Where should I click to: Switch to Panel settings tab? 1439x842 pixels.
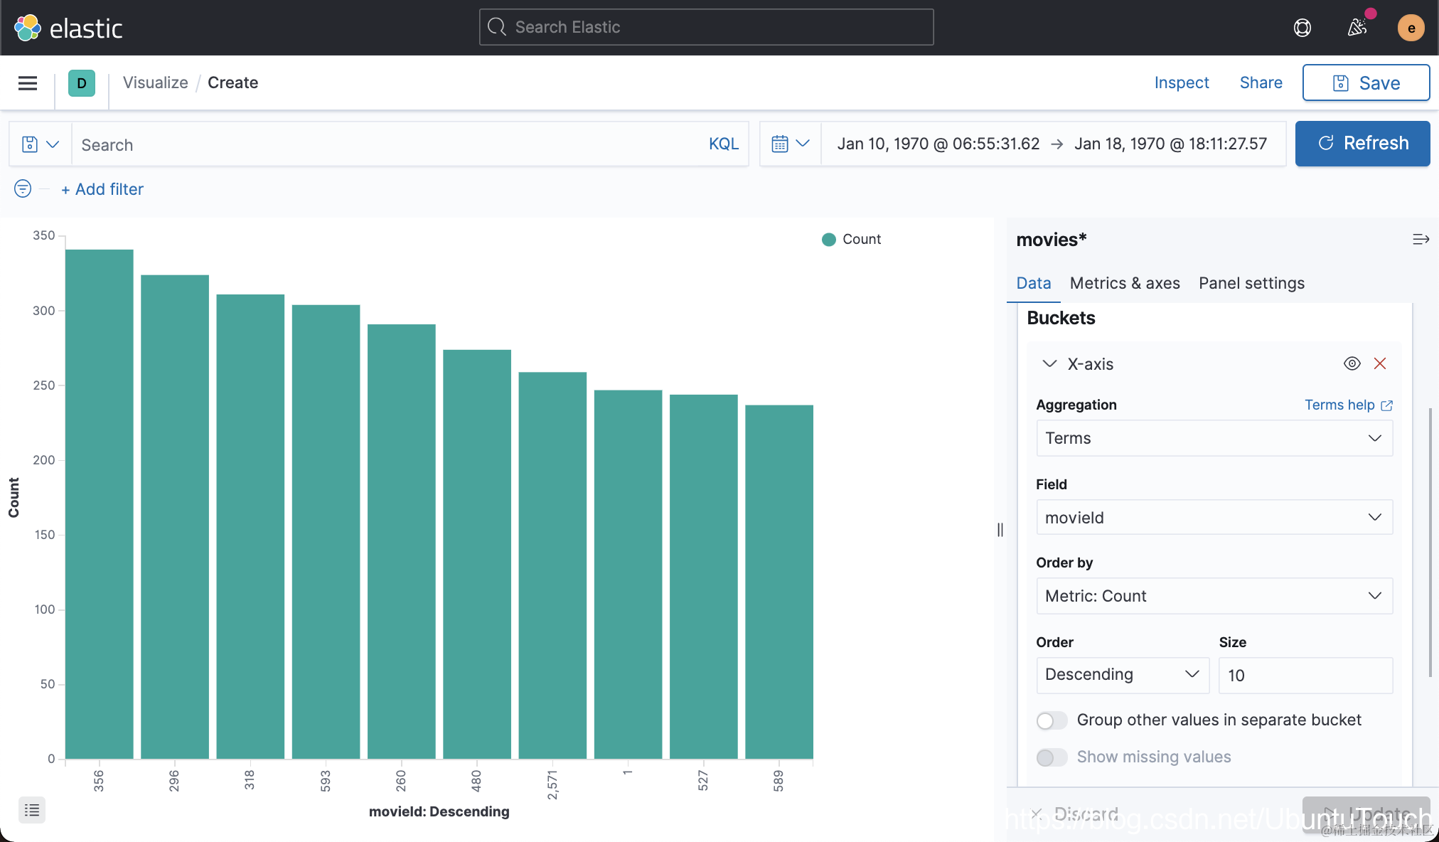point(1251,283)
